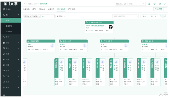Image resolution: width=170 pixels, height=98 pixels.
Task: Select the 财务部 department card
Action: [128, 72]
